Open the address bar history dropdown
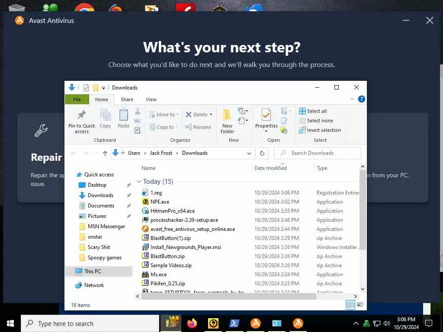The width and height of the screenshot is (443, 332). tap(249, 153)
